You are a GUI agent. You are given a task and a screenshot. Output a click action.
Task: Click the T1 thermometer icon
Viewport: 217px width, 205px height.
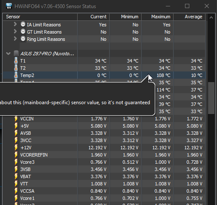(16, 61)
